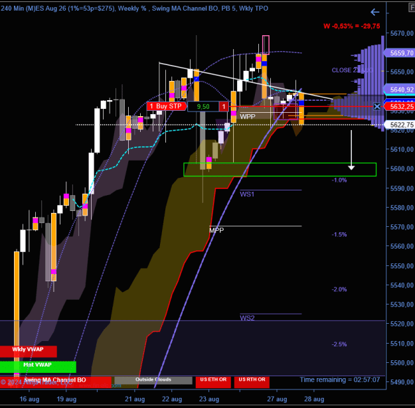Click the 21 aug date label
Image resolution: width=415 pixels, height=408 pixels.
(x=135, y=399)
